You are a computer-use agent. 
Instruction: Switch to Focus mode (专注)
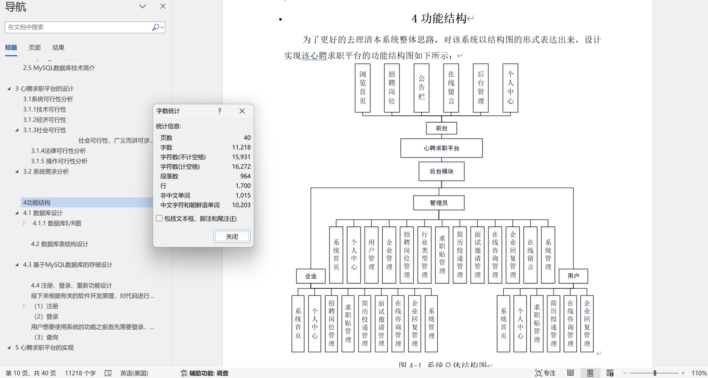tap(545, 373)
